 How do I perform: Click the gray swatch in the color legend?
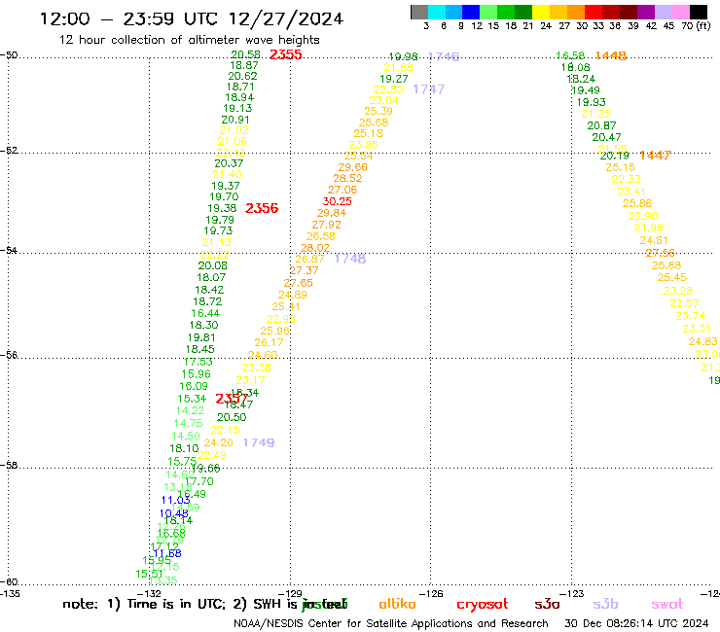pos(419,12)
